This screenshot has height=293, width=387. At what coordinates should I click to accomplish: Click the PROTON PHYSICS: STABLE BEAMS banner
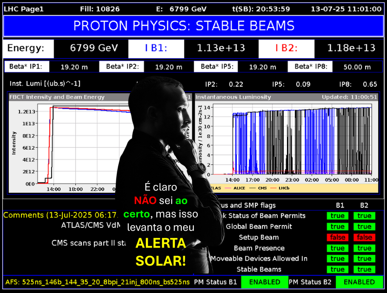(184, 26)
